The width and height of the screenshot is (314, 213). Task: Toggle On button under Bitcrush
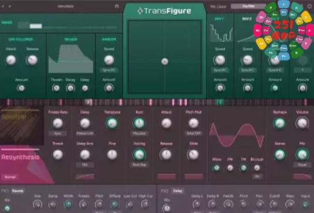[x=257, y=177]
